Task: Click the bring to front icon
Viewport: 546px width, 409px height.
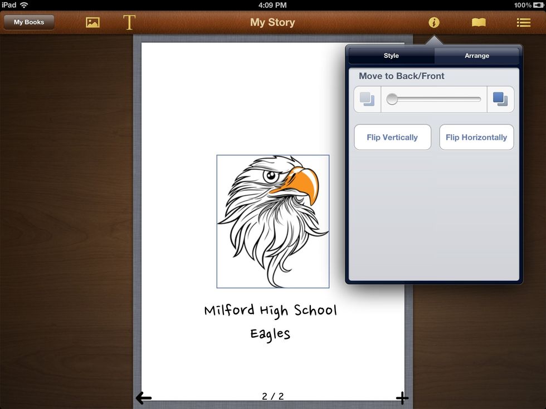Action: 500,100
